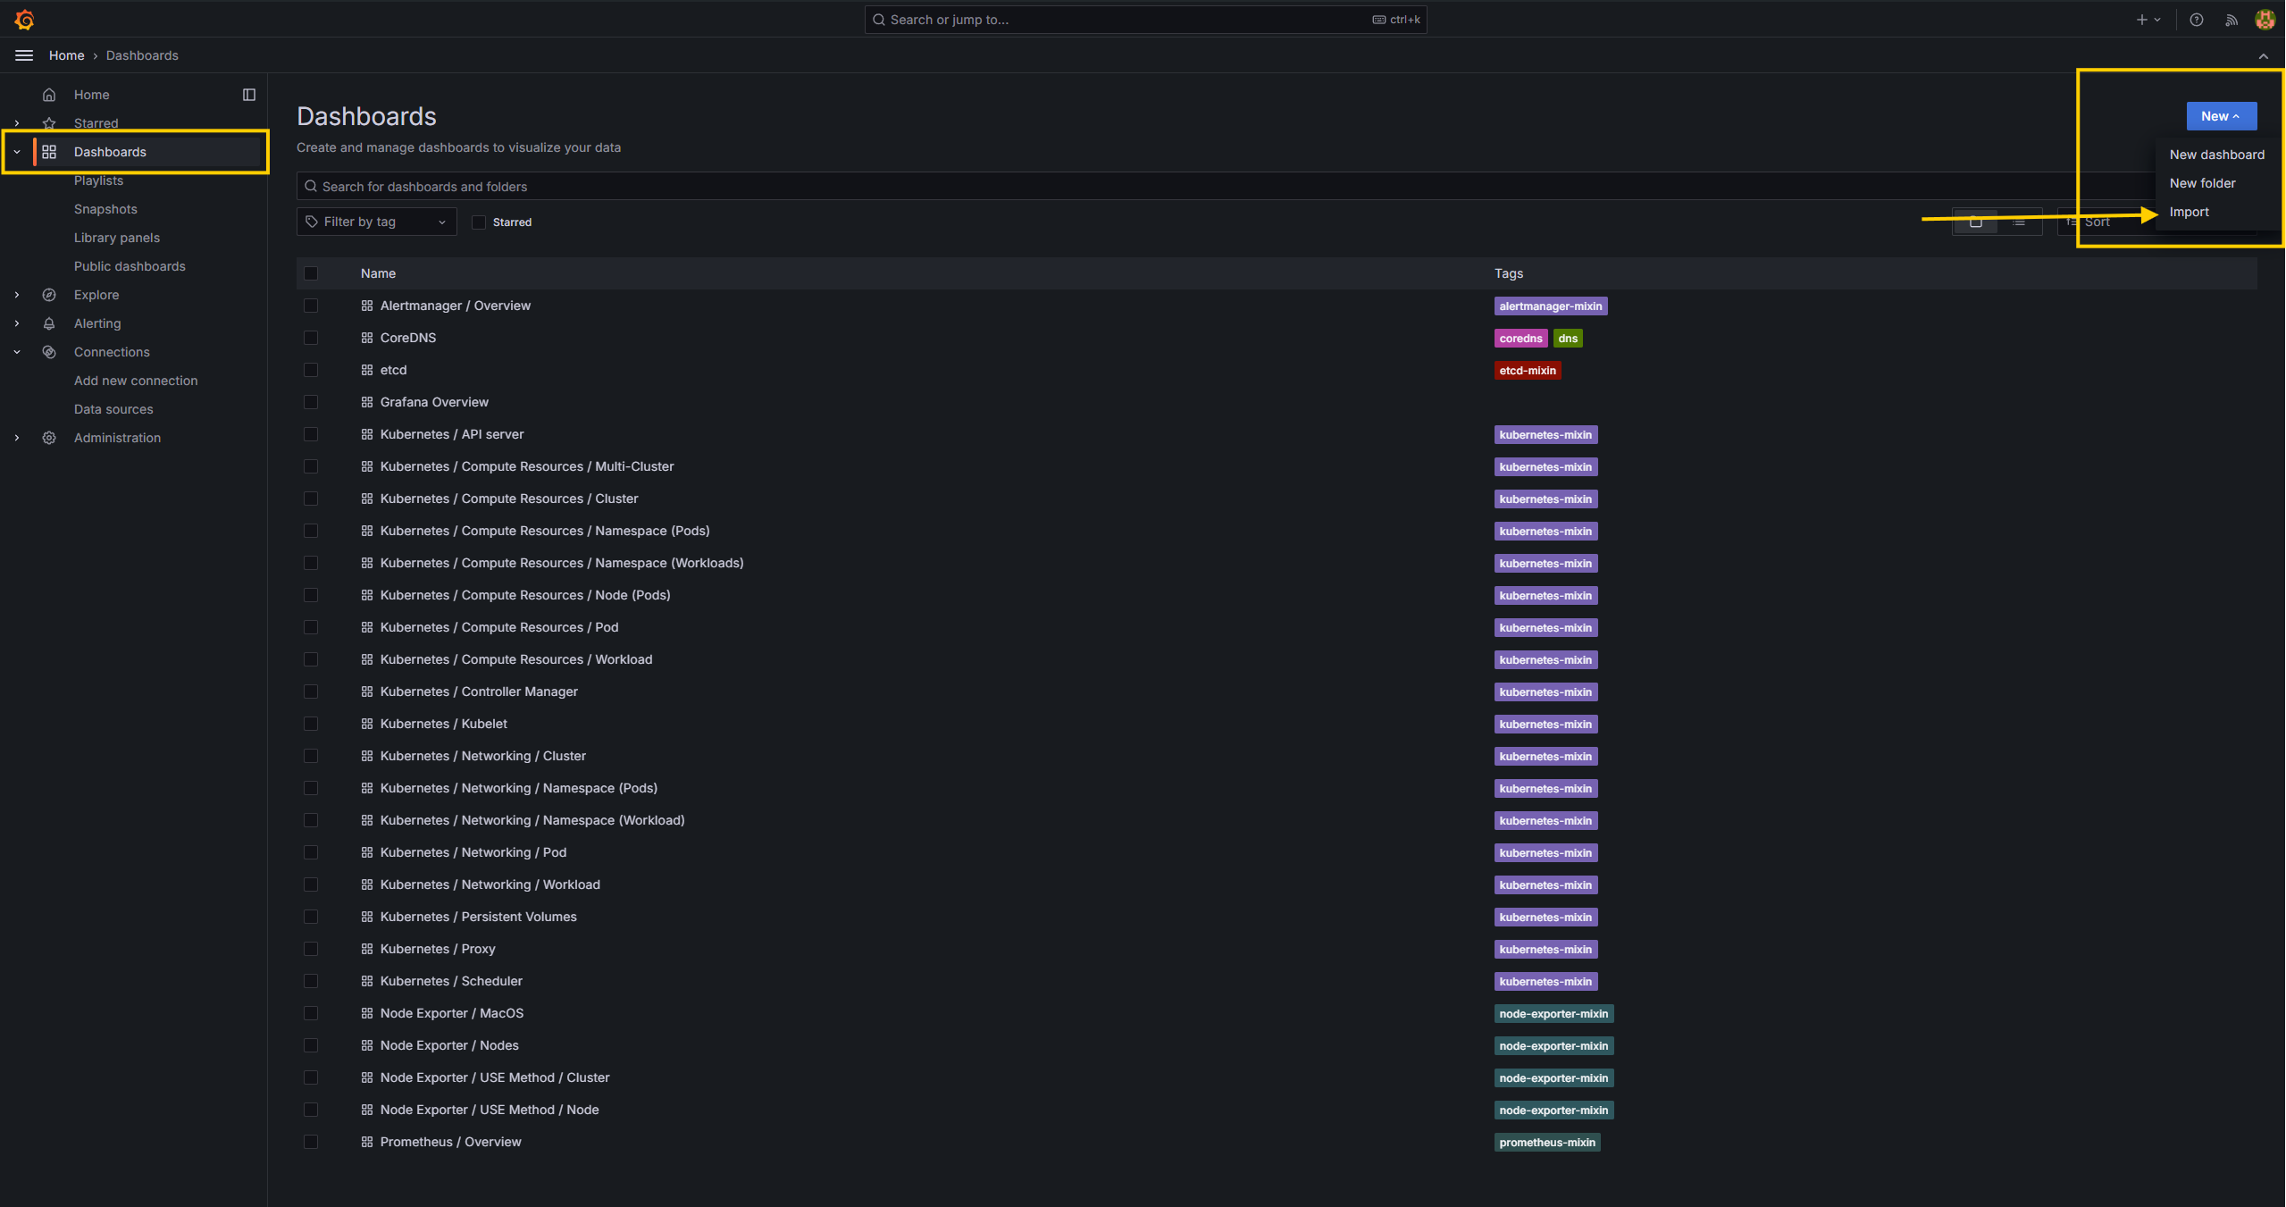Select the etcd row checkbox

point(311,370)
